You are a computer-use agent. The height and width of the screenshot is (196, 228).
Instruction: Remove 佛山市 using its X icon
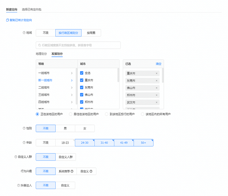click(157, 88)
